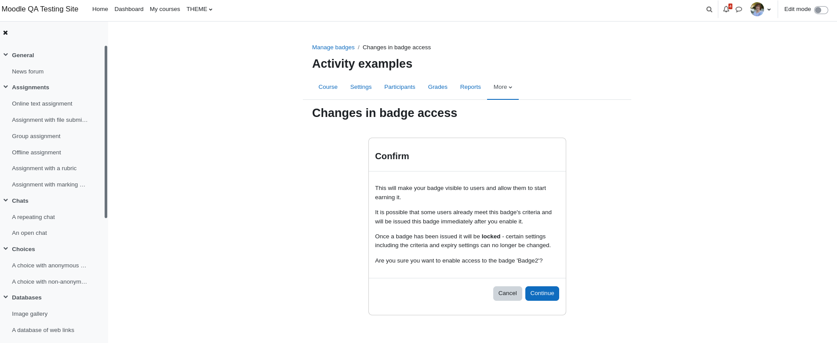Viewport: 837px width, 343px height.
Task: Open the notifications bell icon
Action: point(726,9)
